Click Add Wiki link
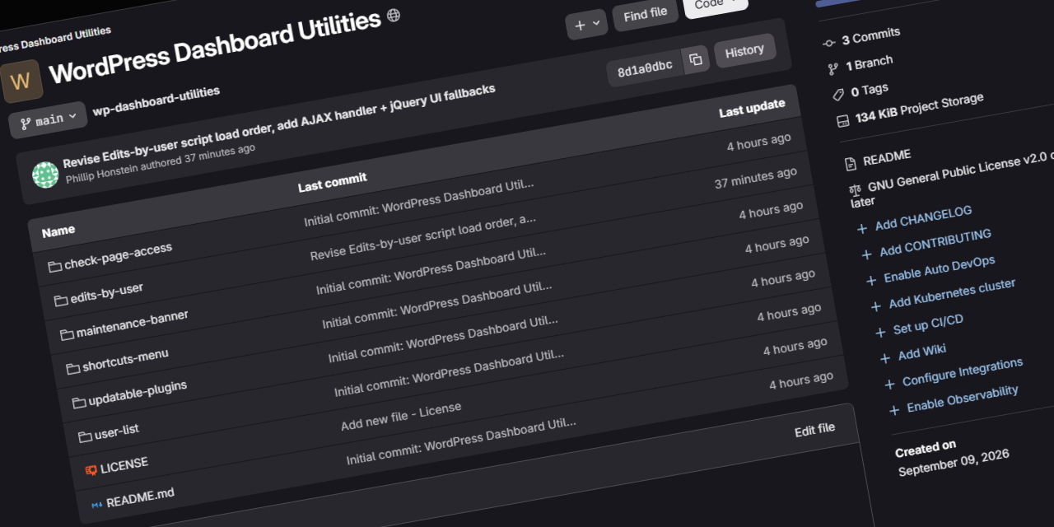The height and width of the screenshot is (527, 1054). [x=922, y=352]
